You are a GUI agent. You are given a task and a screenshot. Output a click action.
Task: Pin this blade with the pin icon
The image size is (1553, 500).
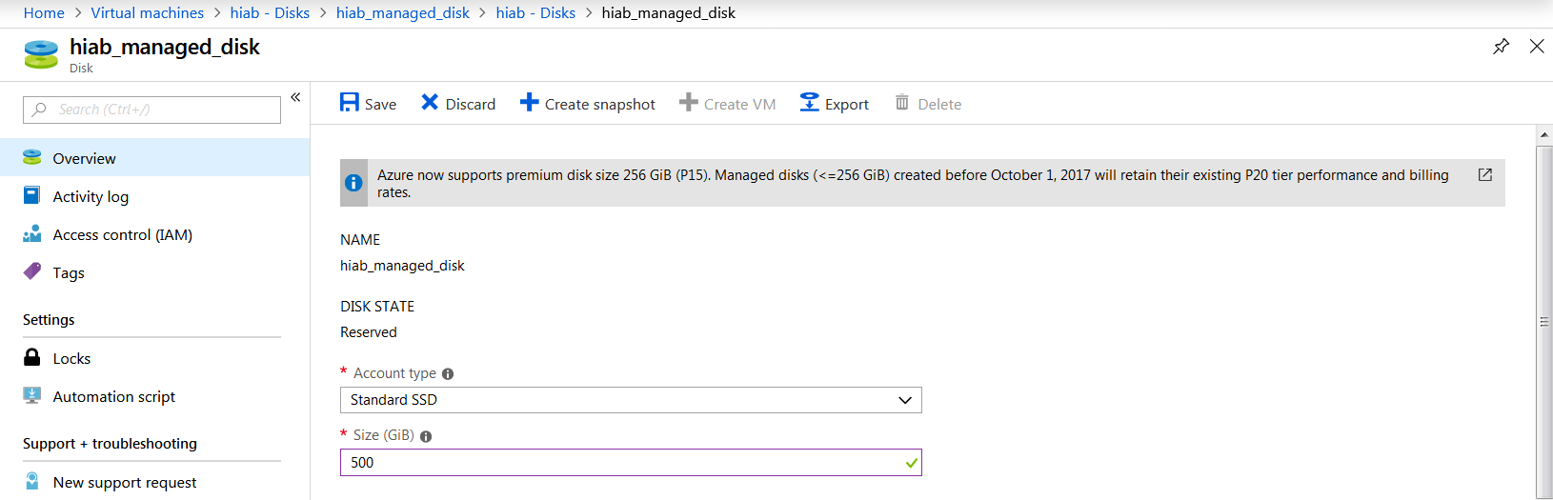1501,46
